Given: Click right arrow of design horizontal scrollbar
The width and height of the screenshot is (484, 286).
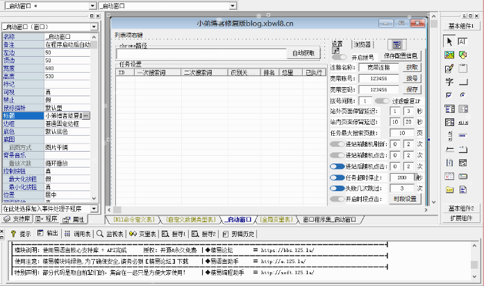Looking at the screenshot, I should tap(426, 210).
